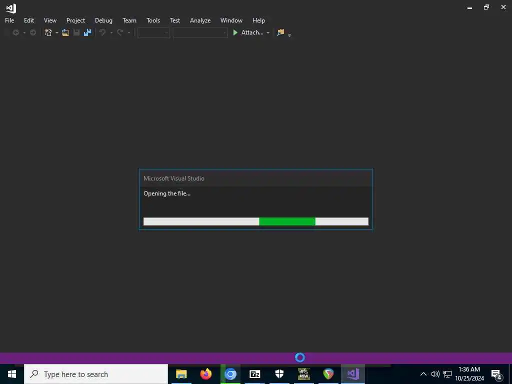Open the View menu
The width and height of the screenshot is (512, 384).
pyautogui.click(x=50, y=20)
